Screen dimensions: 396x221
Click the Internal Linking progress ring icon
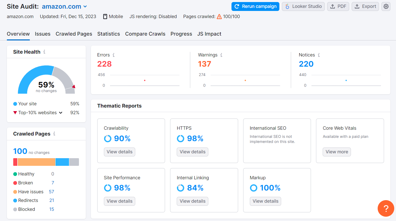click(181, 188)
